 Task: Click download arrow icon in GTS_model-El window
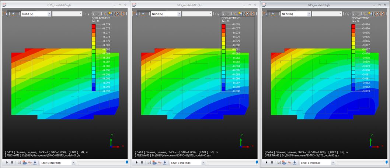[294, 162]
